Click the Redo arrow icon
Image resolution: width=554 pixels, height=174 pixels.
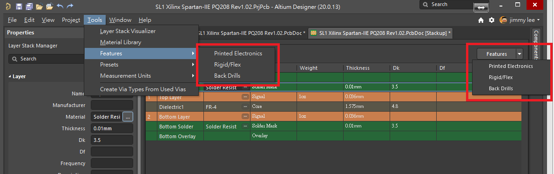pyautogui.click(x=70, y=7)
